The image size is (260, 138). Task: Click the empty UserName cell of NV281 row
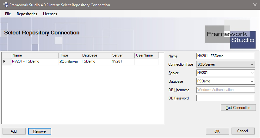(x=146, y=62)
